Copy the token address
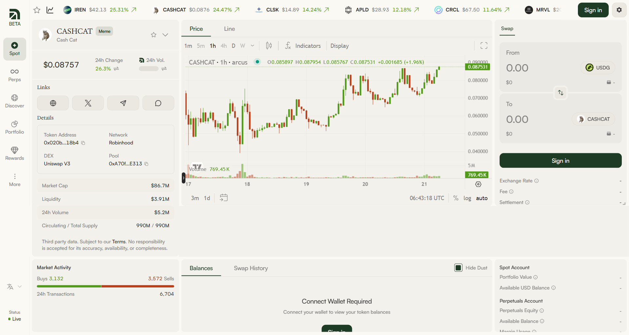The width and height of the screenshot is (629, 335). pyautogui.click(x=83, y=143)
